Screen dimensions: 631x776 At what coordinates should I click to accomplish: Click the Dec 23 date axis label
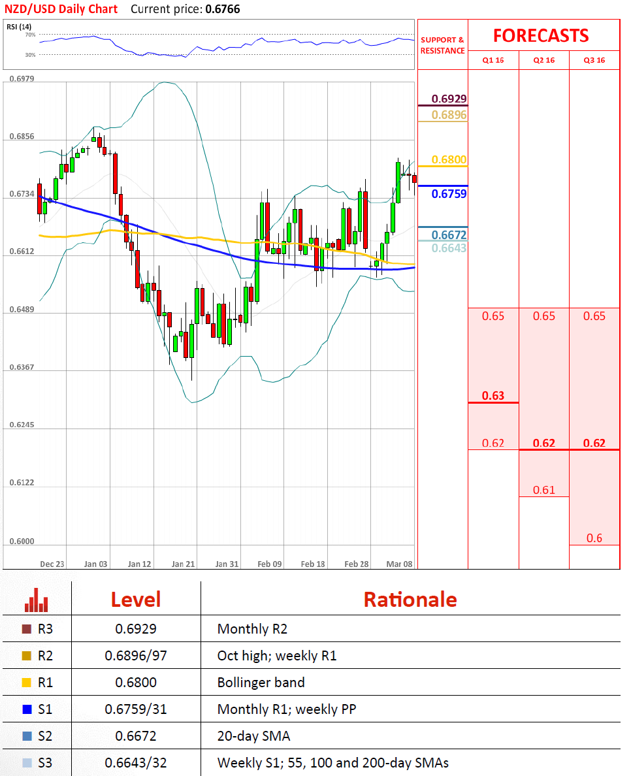click(x=52, y=564)
